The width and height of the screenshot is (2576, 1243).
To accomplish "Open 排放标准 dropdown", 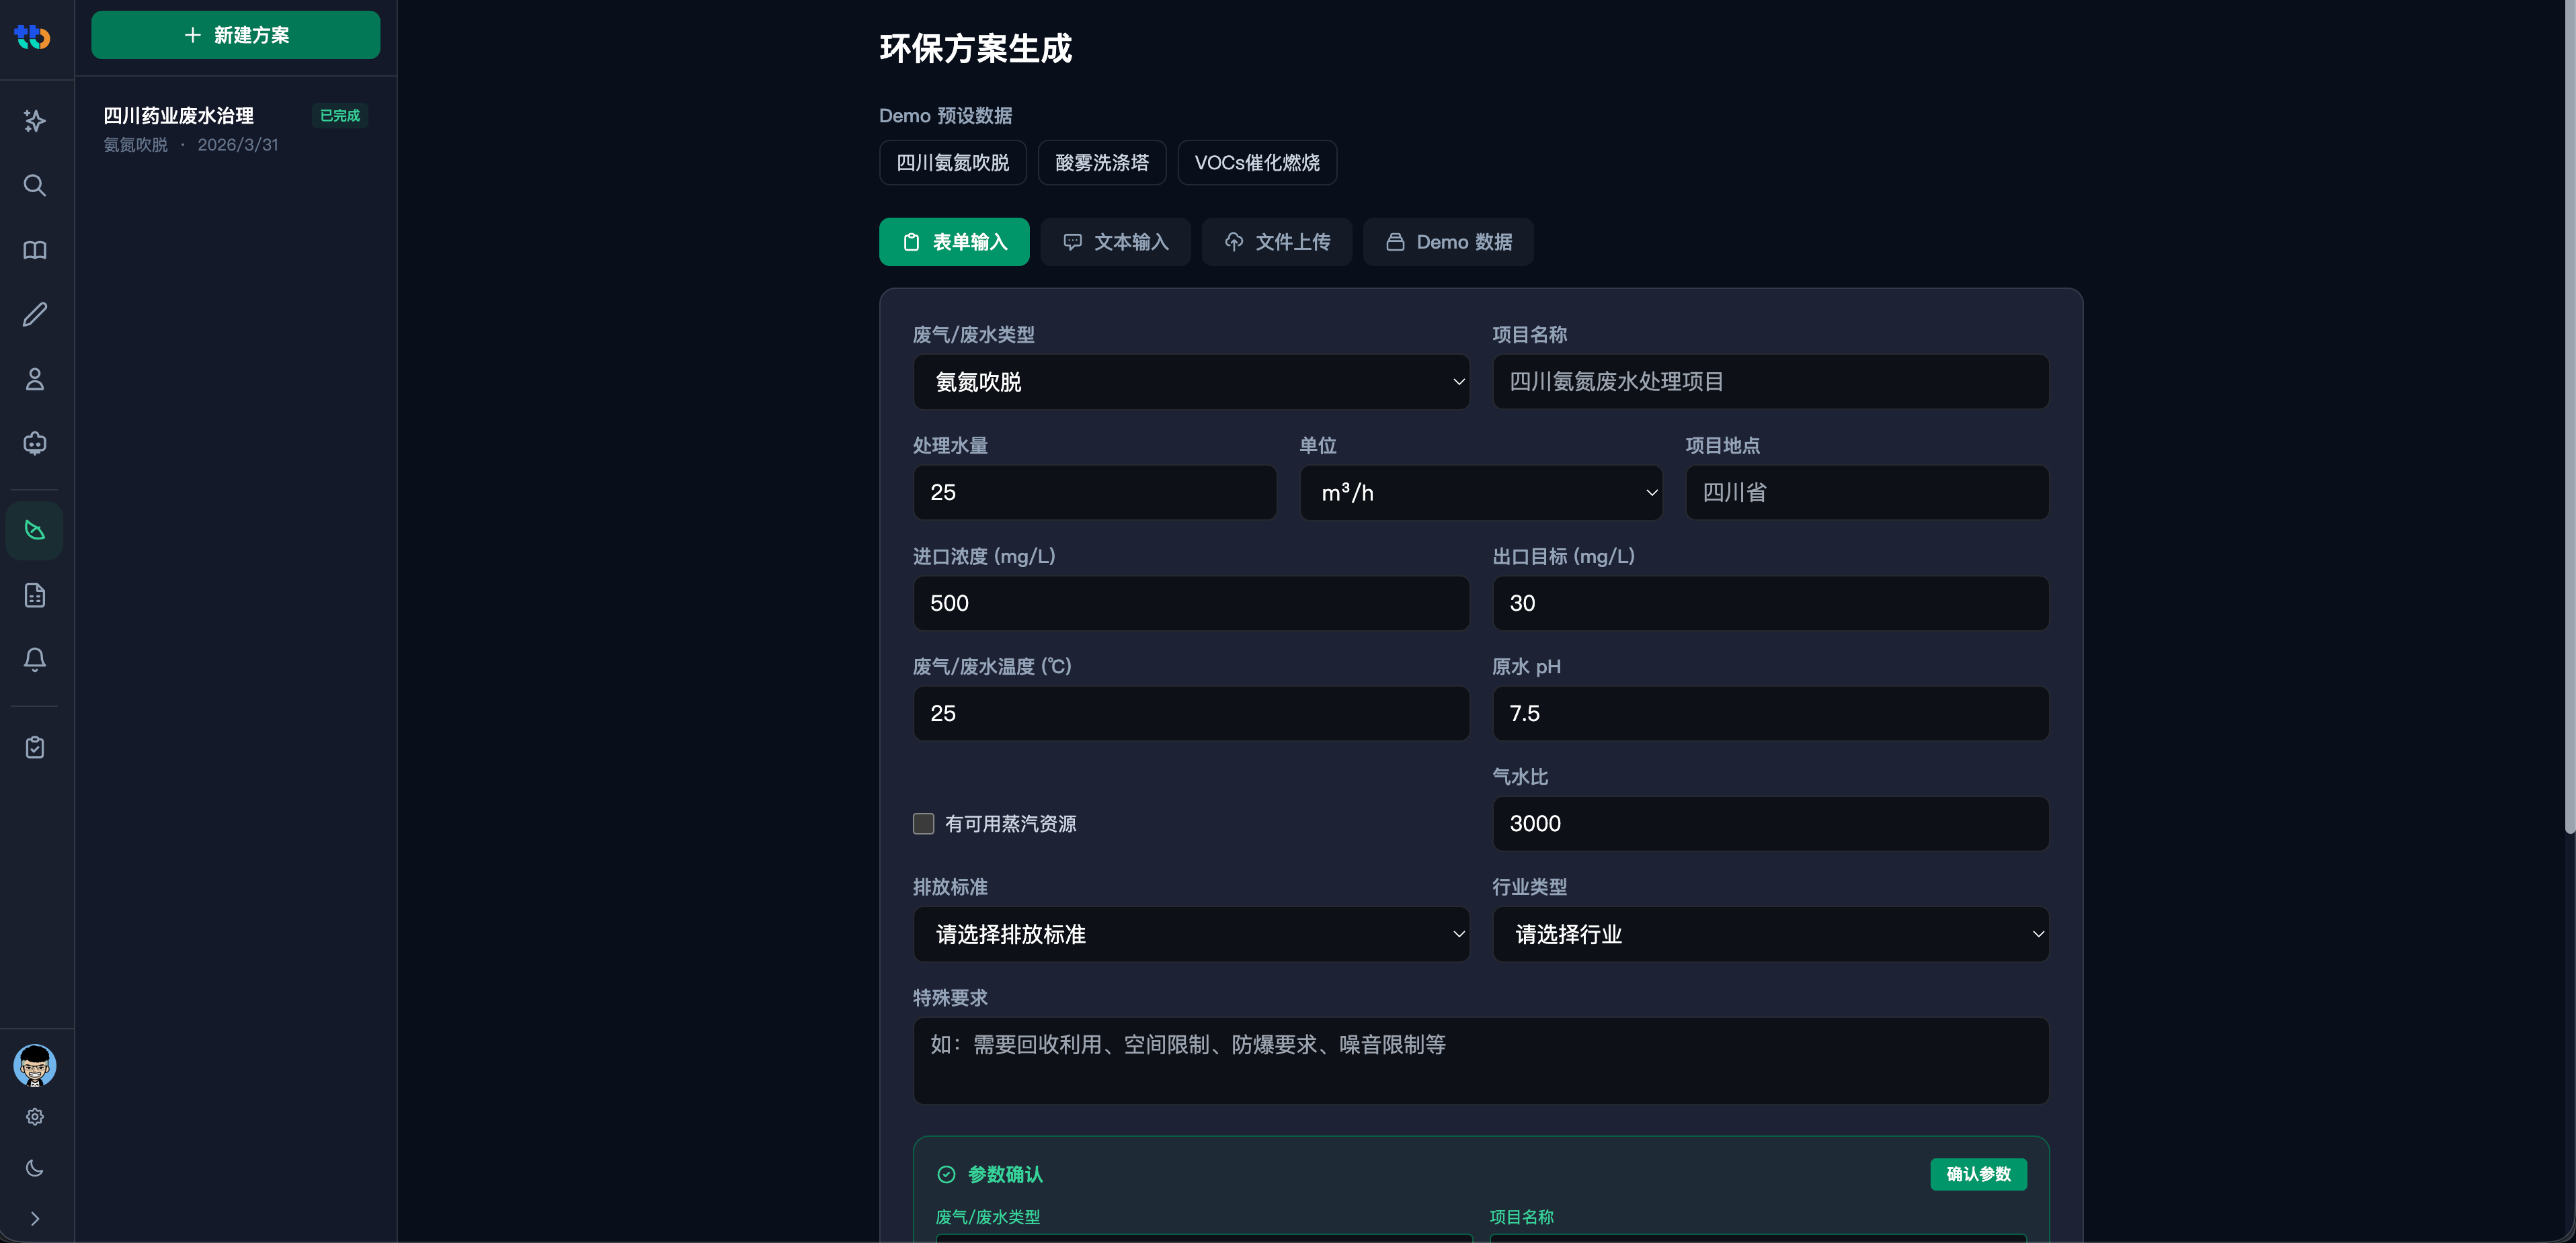I will point(1190,934).
